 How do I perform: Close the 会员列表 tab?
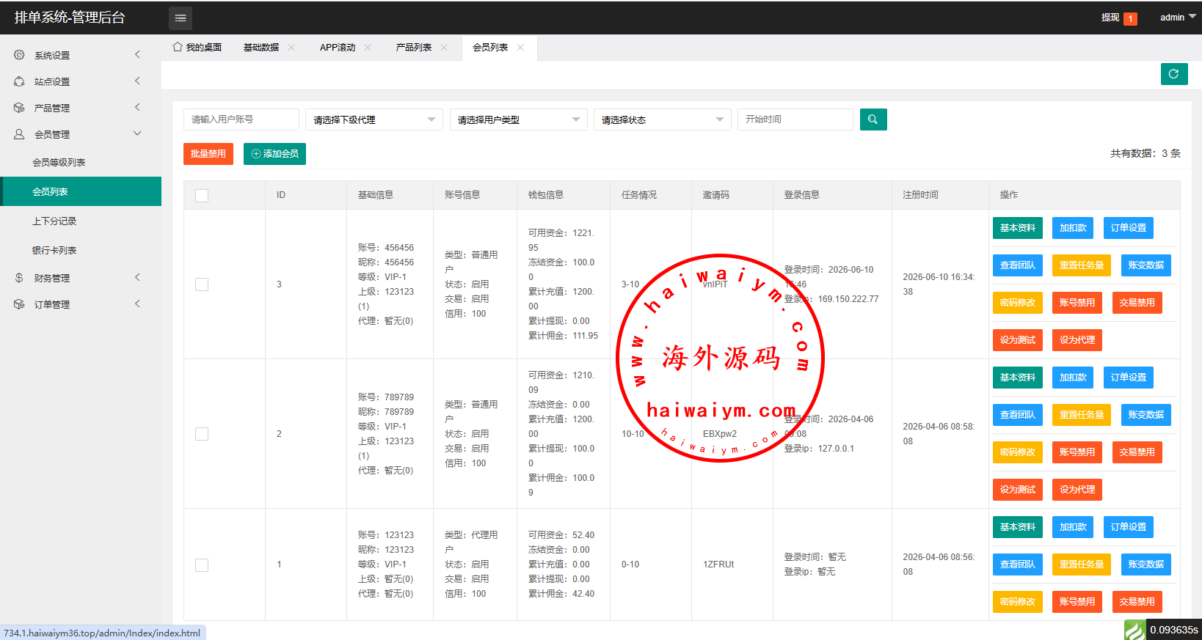coord(520,48)
